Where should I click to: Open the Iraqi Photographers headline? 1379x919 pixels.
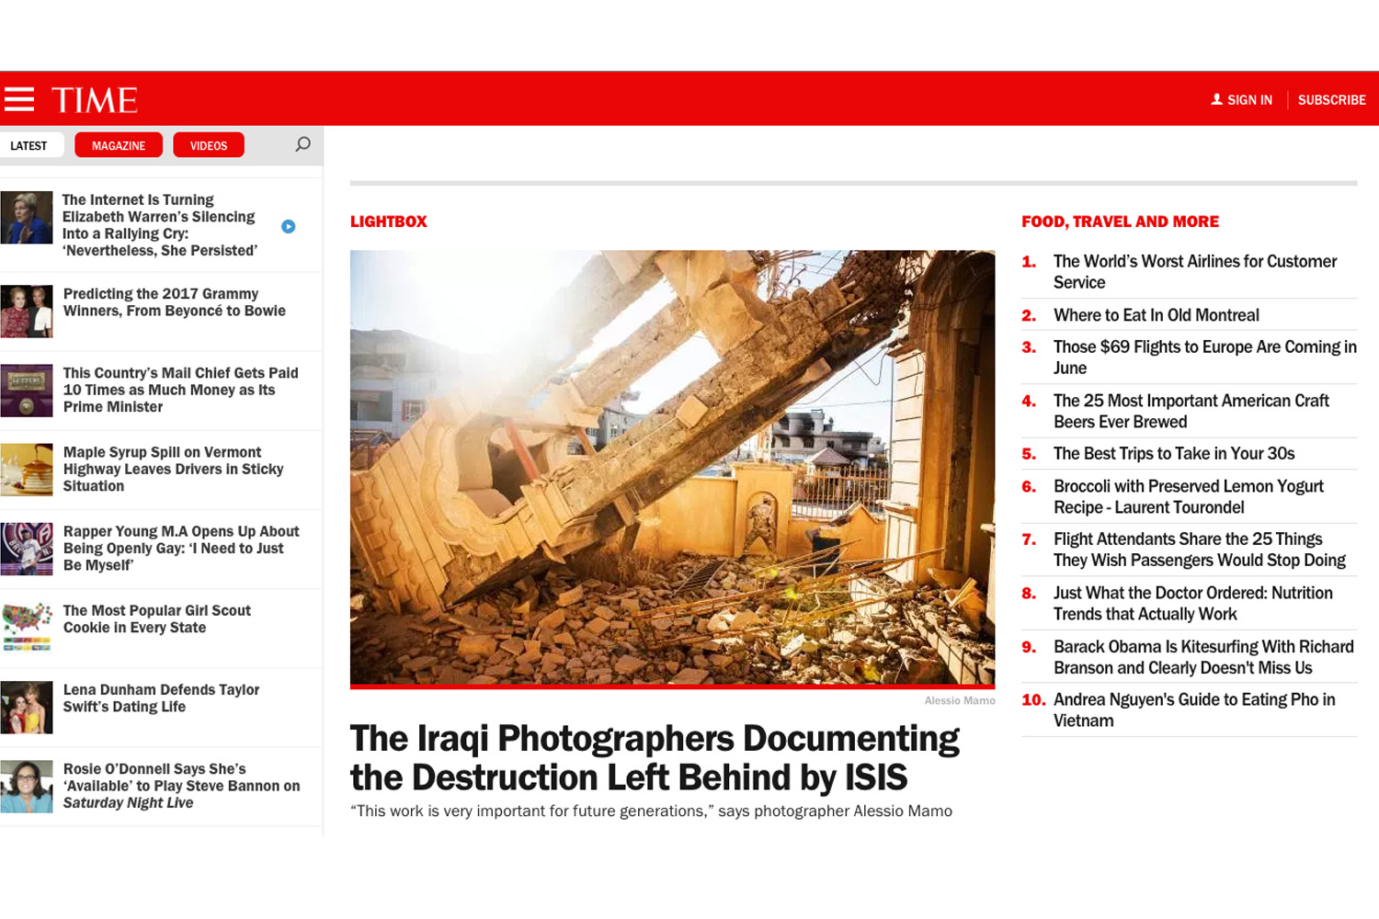pos(655,757)
